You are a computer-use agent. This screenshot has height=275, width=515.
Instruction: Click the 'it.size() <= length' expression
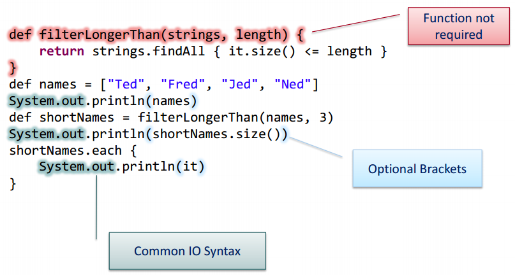pyautogui.click(x=300, y=52)
